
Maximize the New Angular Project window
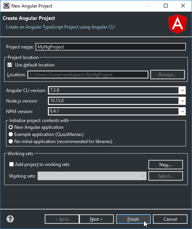pos(166,6)
